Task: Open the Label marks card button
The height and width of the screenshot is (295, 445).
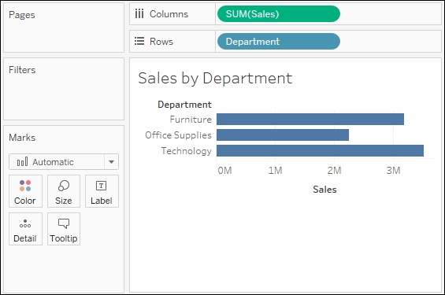Action: tap(102, 191)
